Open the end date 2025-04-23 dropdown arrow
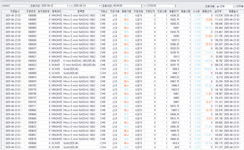The width and height of the screenshot is (244, 150). [x=100, y=6]
